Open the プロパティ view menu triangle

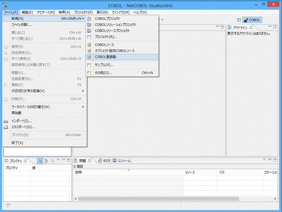(58, 160)
